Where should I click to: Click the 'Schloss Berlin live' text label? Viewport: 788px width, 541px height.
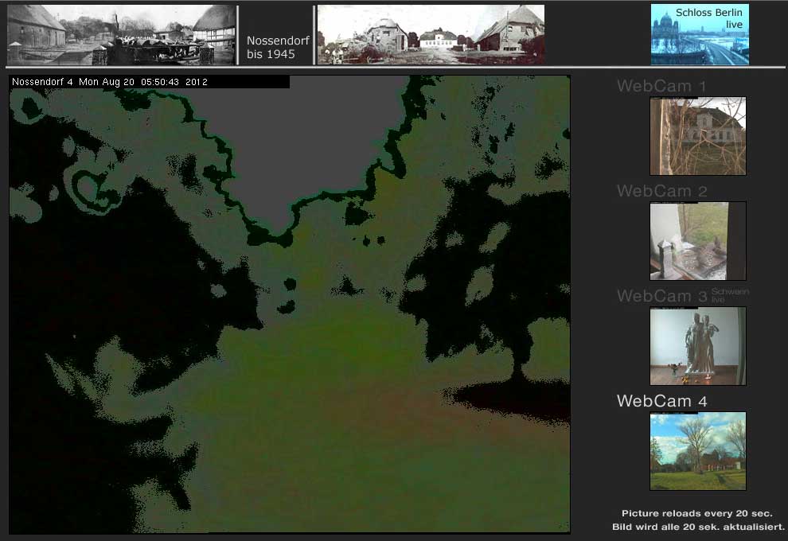708,18
